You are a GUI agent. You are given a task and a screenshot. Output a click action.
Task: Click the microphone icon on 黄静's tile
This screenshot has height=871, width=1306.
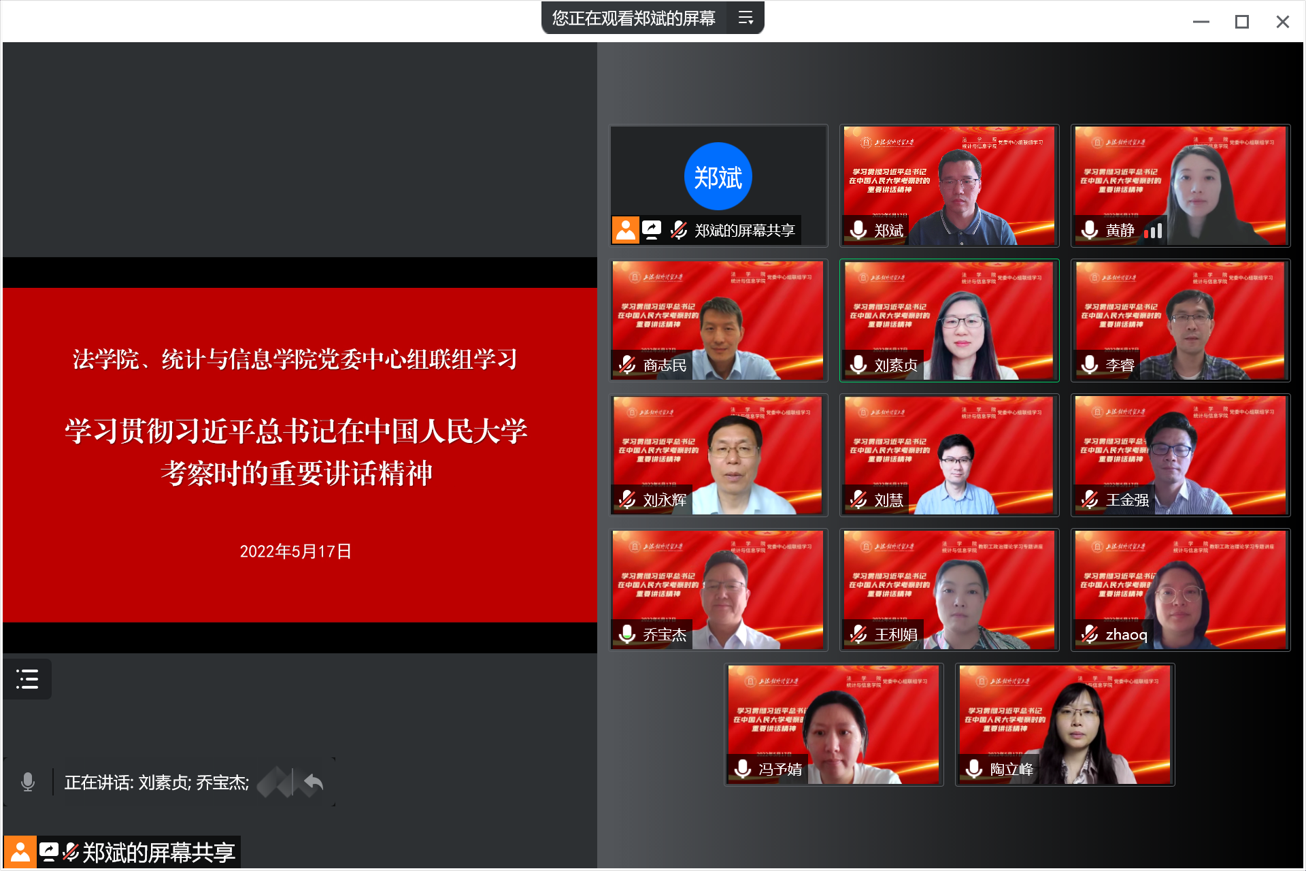pyautogui.click(x=1090, y=231)
